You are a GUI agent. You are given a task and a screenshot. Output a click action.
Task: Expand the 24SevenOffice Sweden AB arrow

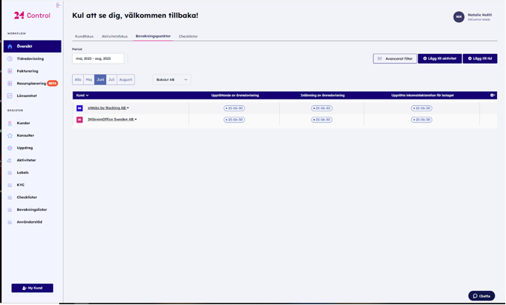tap(135, 120)
